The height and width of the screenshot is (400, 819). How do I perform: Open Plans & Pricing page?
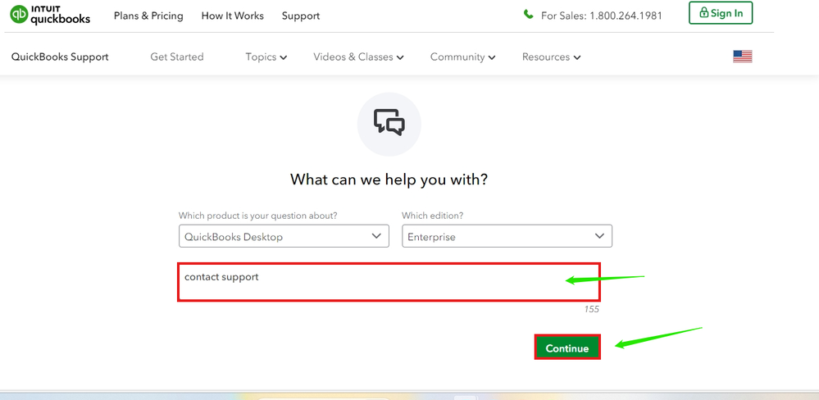pos(148,16)
